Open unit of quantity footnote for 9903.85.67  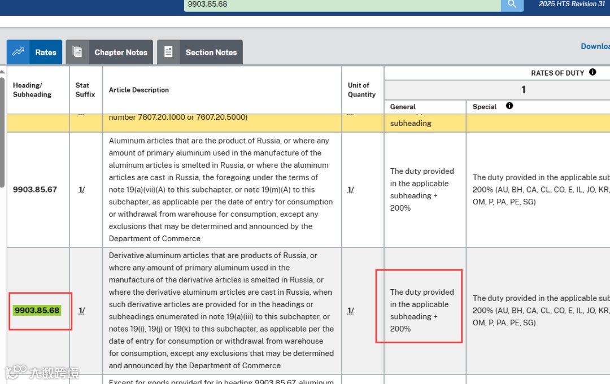(x=351, y=190)
